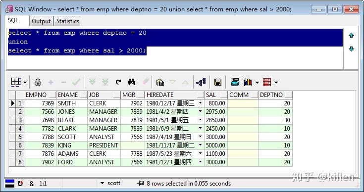Click the MGR column header
Screen dimensions: 364x192
click(133, 95)
